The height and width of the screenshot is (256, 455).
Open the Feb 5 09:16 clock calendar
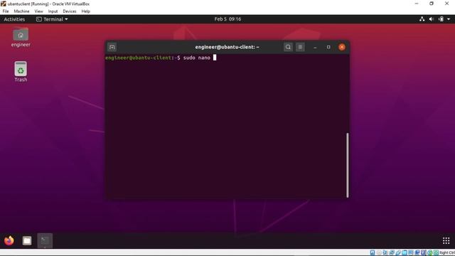pos(227,19)
